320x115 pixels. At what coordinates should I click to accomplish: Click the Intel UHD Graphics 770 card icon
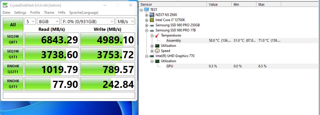click(x=152, y=56)
